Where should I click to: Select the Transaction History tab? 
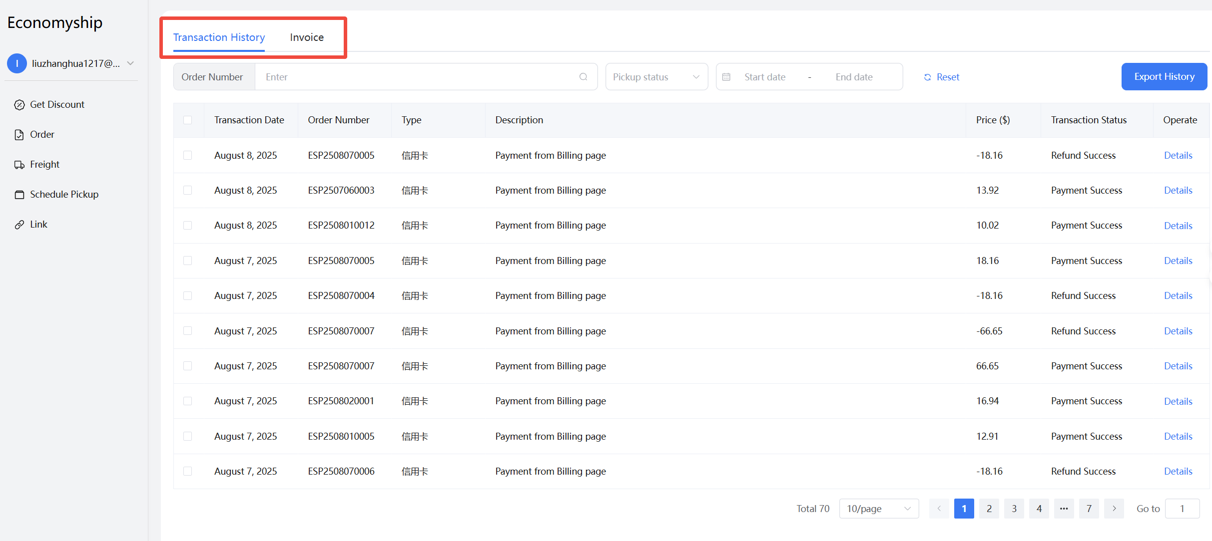click(219, 37)
